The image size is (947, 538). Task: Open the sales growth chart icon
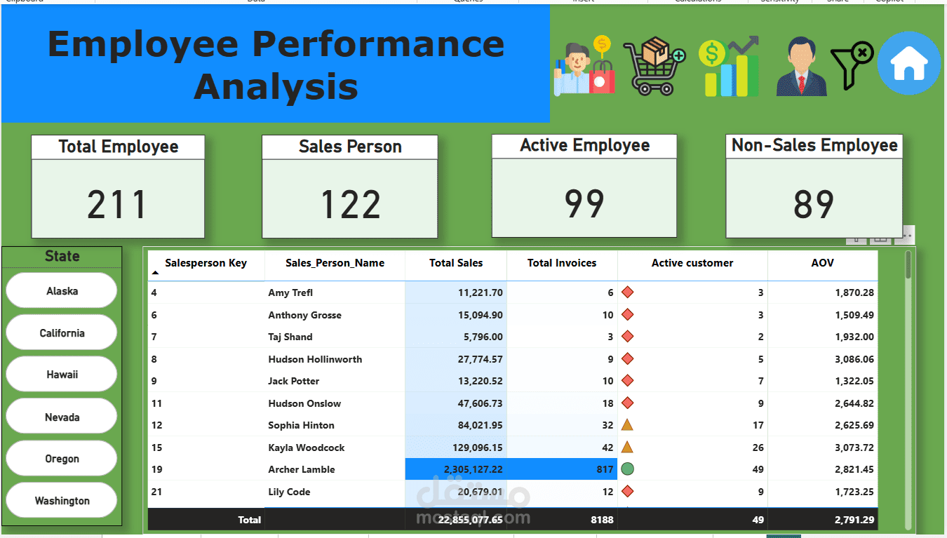(729, 67)
